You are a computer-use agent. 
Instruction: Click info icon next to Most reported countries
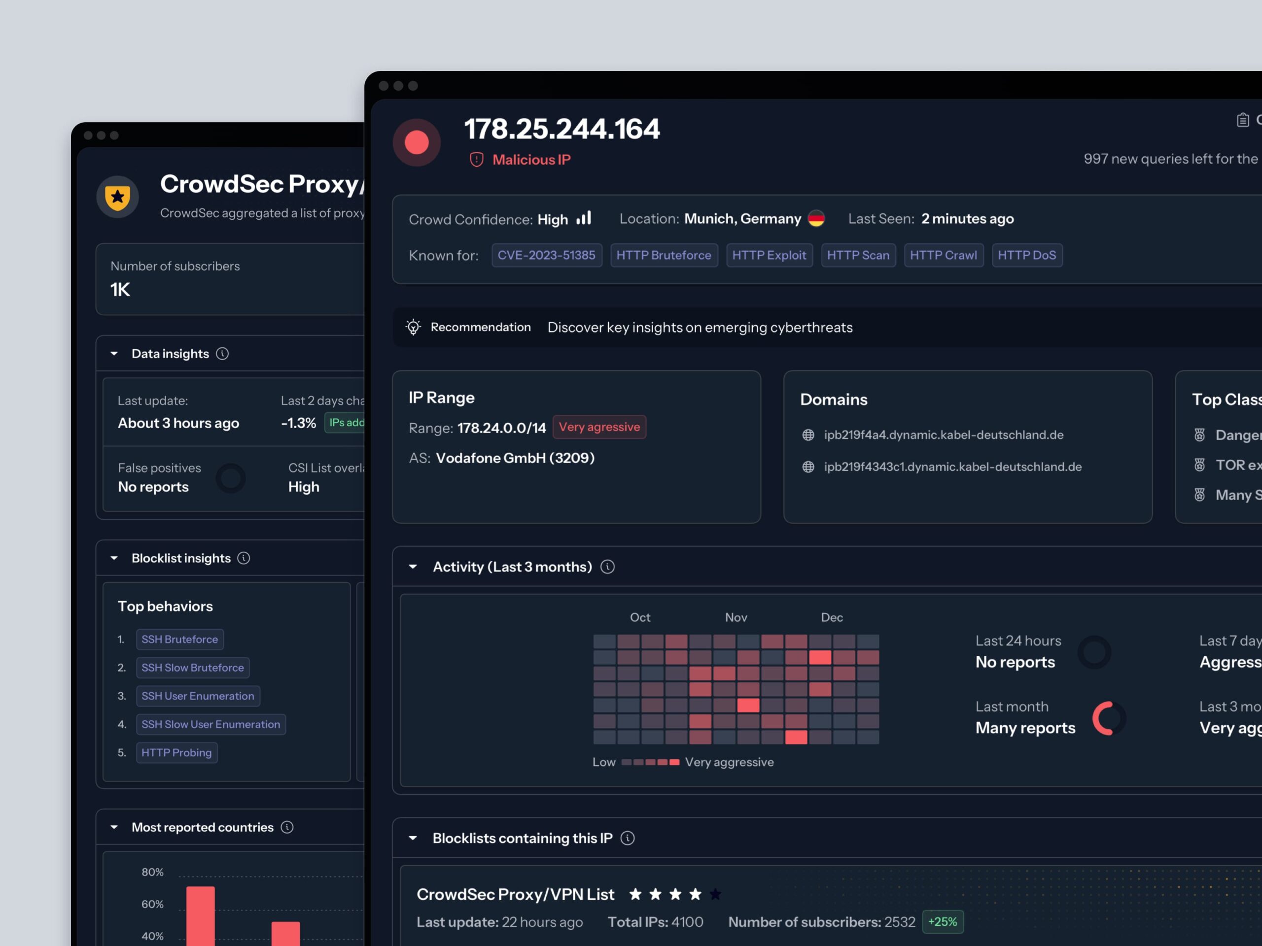(x=287, y=827)
